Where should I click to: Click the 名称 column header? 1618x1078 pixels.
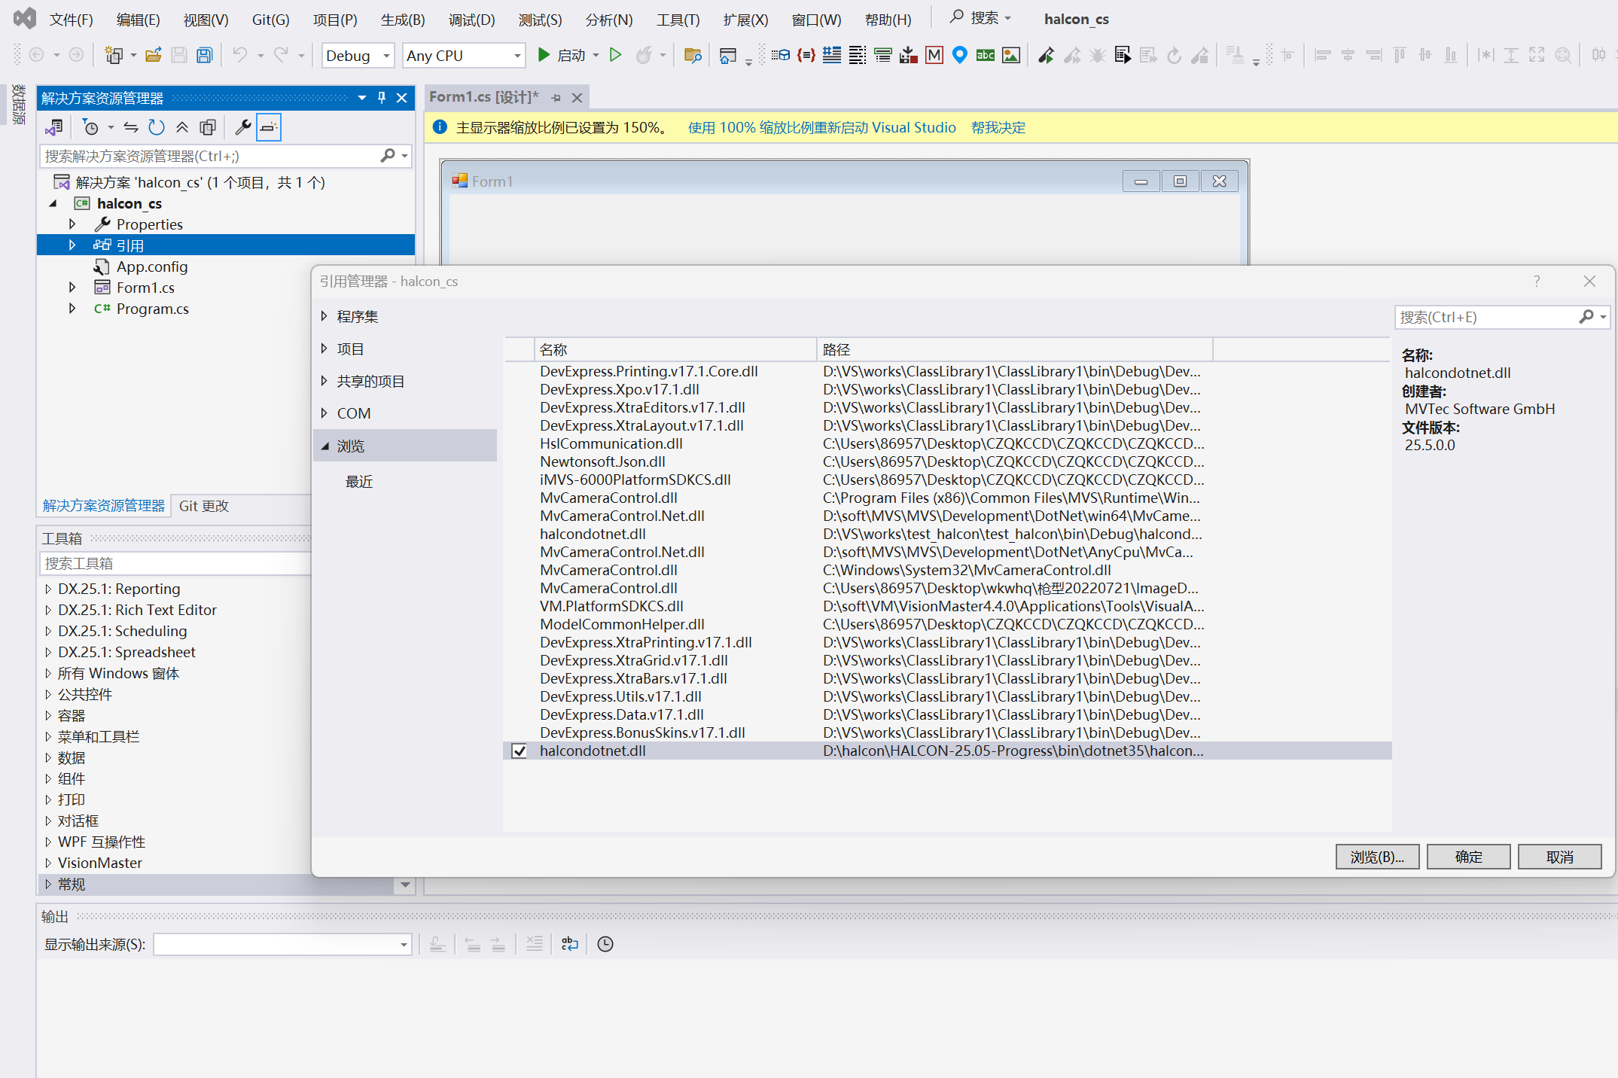tap(675, 349)
